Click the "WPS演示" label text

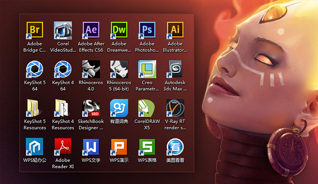(119, 160)
